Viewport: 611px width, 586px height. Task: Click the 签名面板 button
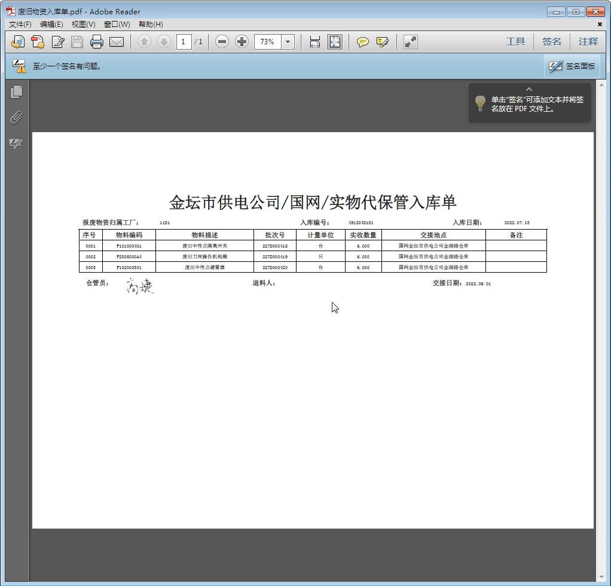pyautogui.click(x=572, y=66)
